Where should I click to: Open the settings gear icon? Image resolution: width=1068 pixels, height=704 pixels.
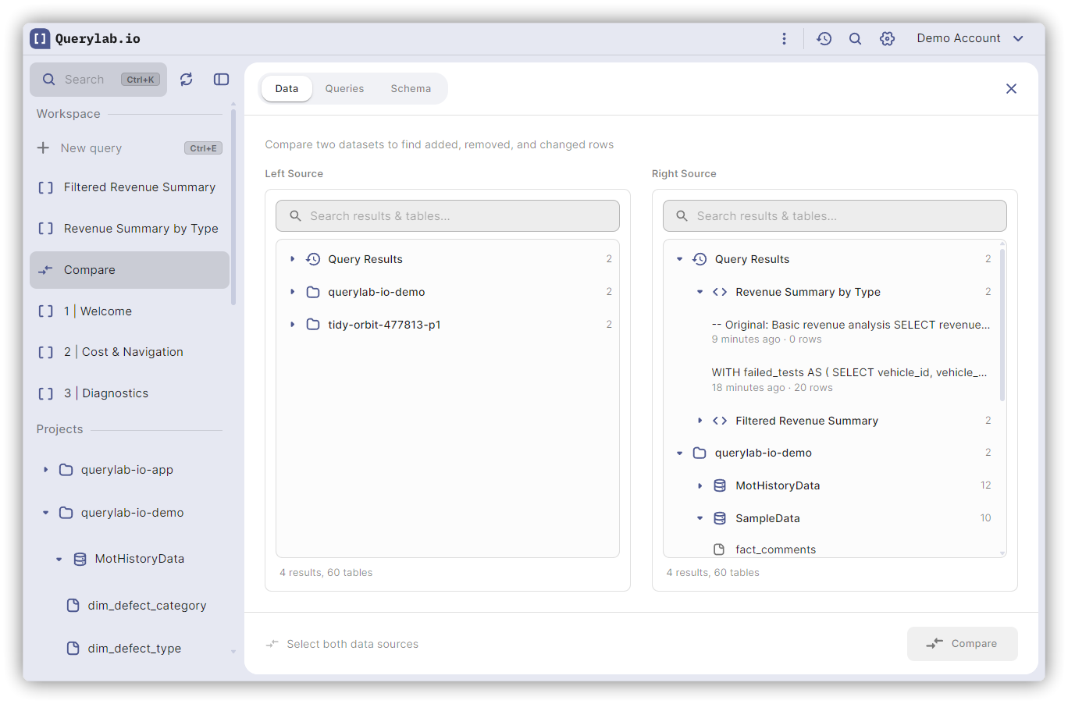887,39
